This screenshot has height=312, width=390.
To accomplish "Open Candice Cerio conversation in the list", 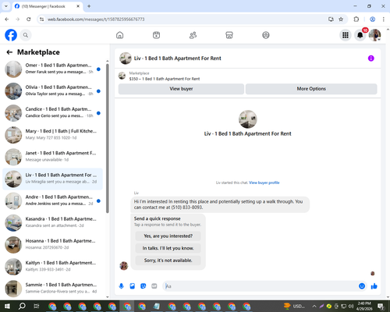I will 53,113.
